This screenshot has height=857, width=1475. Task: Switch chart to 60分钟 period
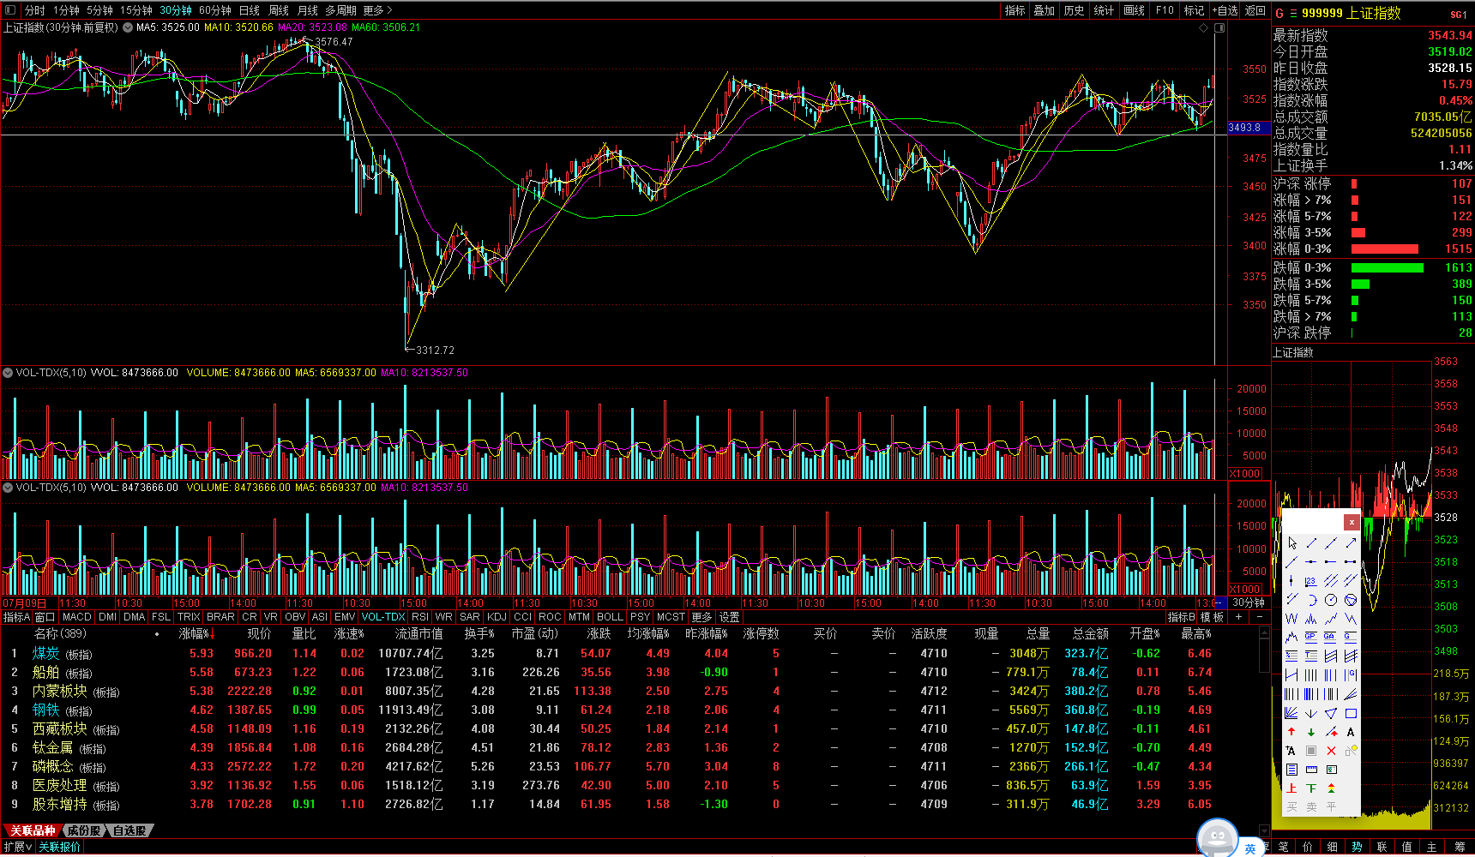(215, 10)
